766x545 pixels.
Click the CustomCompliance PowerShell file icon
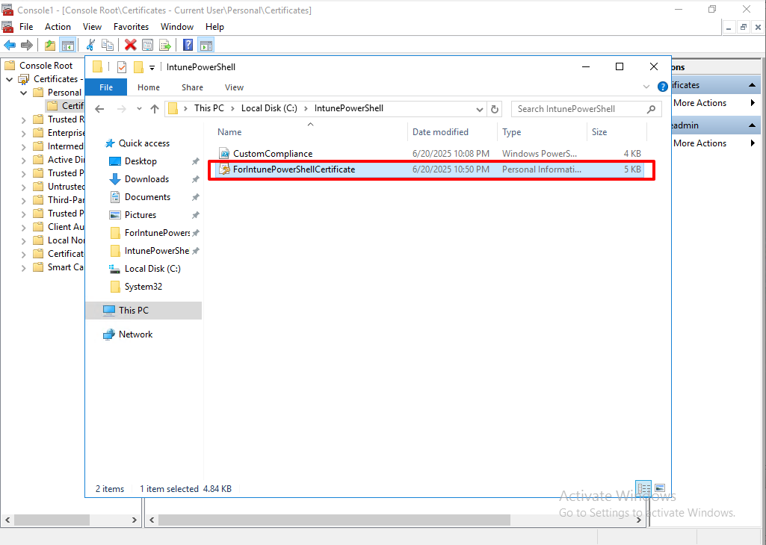pos(224,154)
